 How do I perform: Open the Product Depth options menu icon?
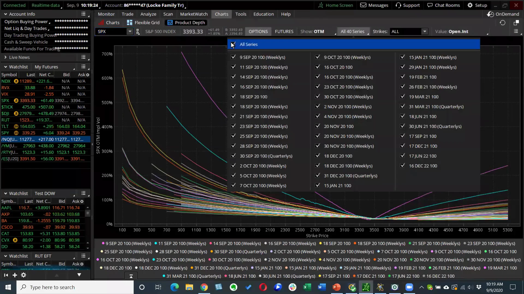click(x=516, y=31)
